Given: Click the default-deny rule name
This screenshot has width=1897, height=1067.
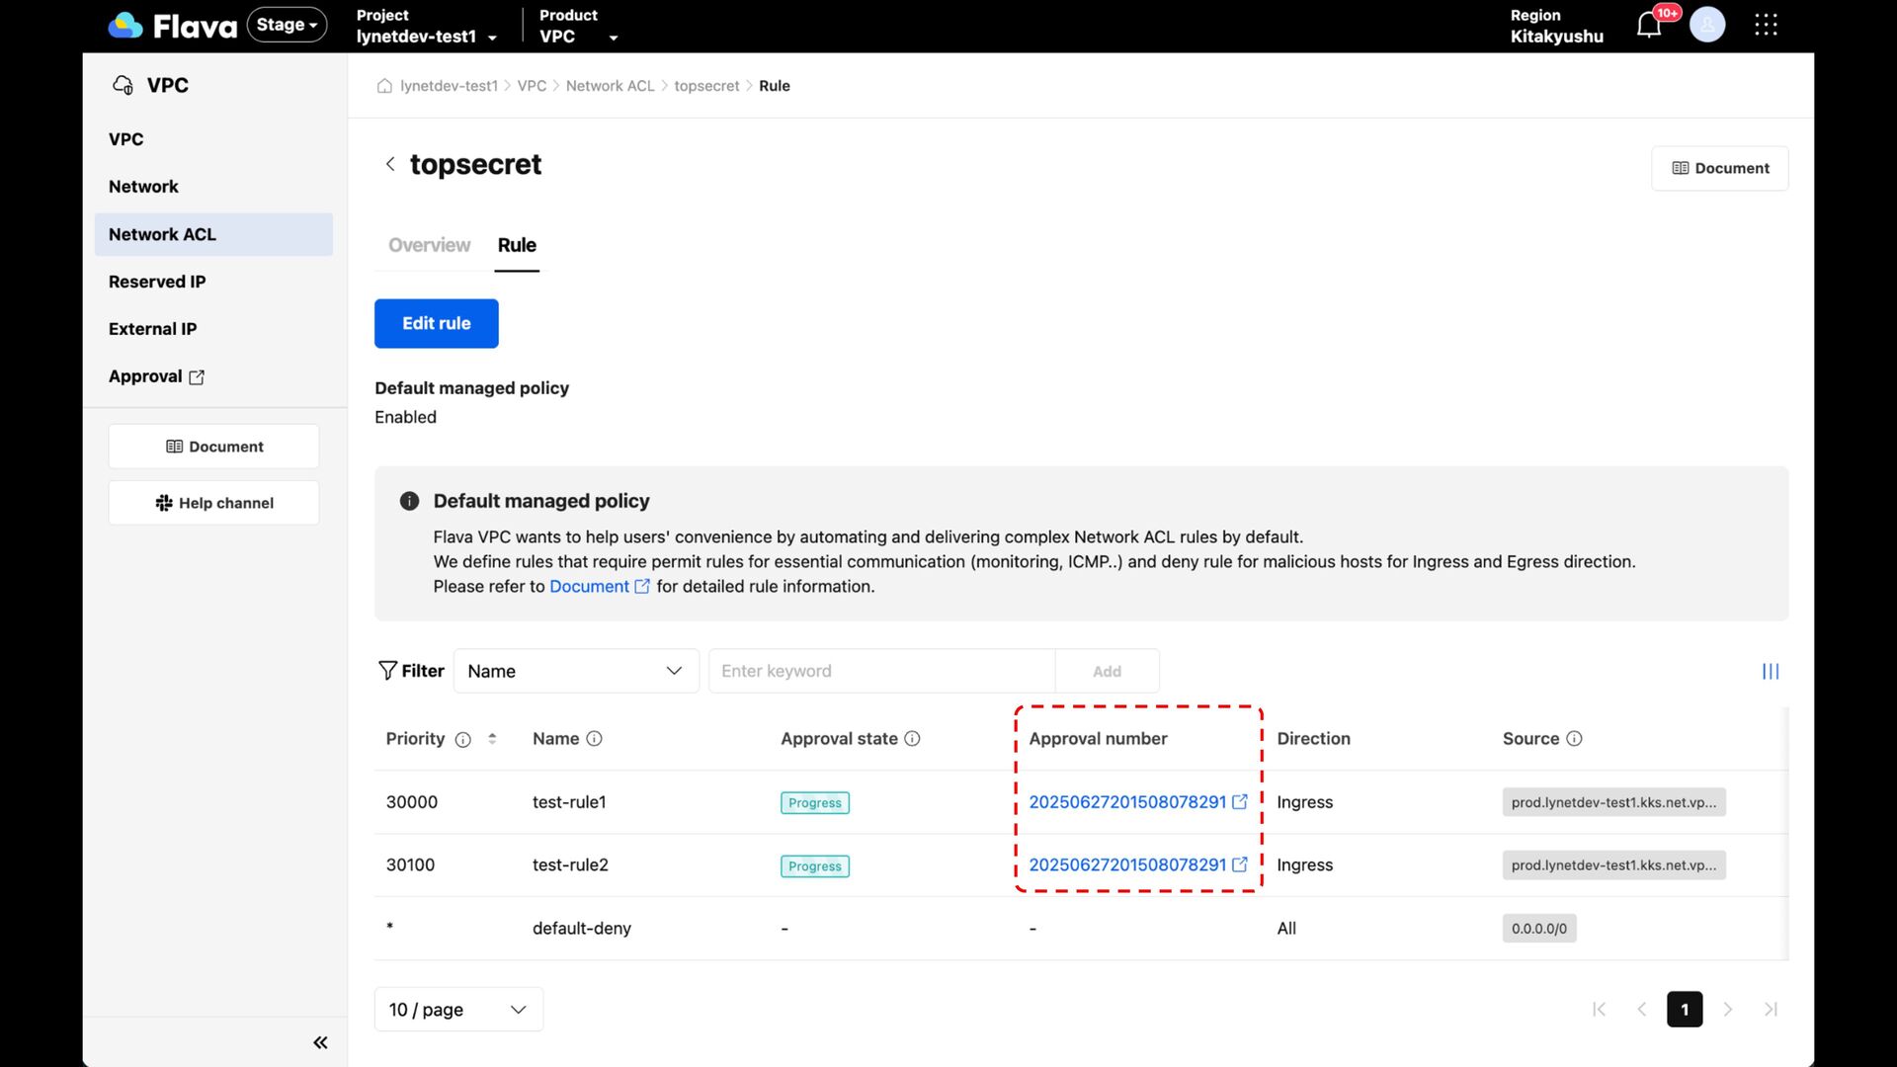Looking at the screenshot, I should [x=581, y=928].
